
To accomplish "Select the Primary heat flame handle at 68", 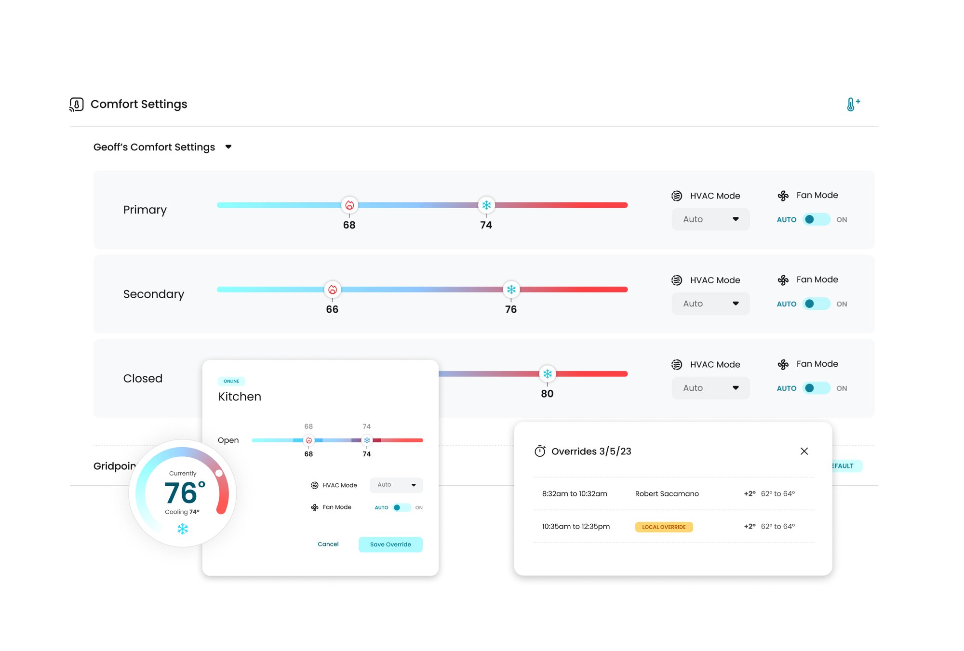I will [x=349, y=205].
